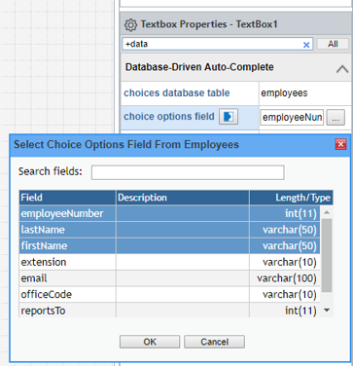The width and height of the screenshot is (353, 366).
Task: Sort by the Field column header
Action: 67,198
